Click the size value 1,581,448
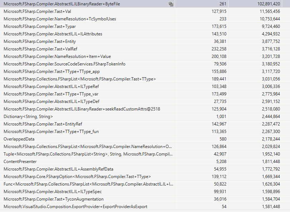 [271, 206]
